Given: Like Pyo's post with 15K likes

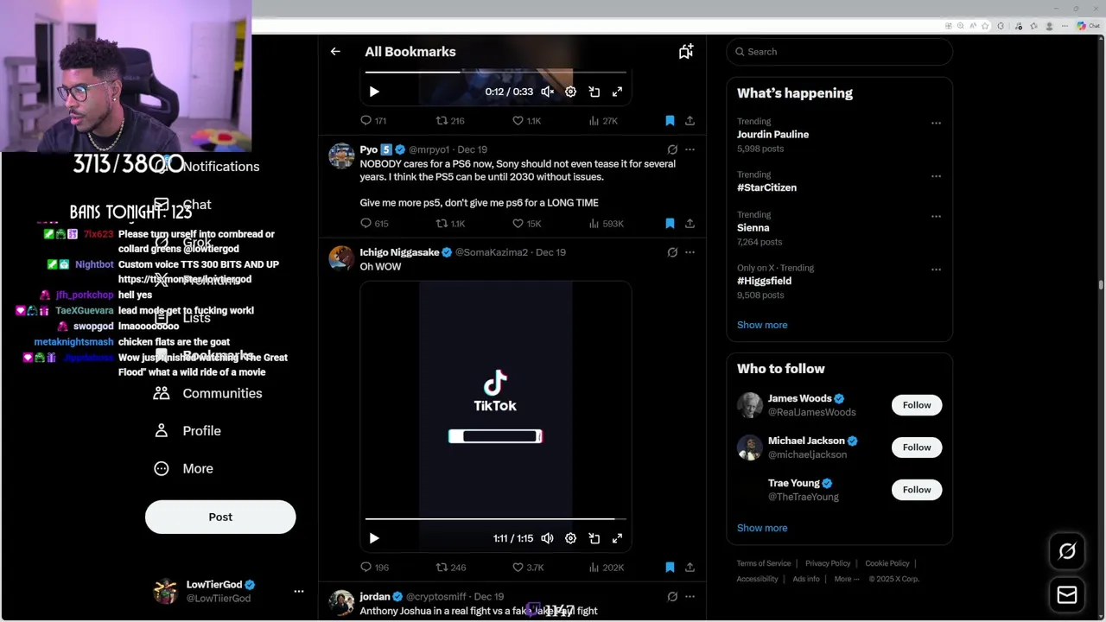Looking at the screenshot, I should click(x=526, y=224).
